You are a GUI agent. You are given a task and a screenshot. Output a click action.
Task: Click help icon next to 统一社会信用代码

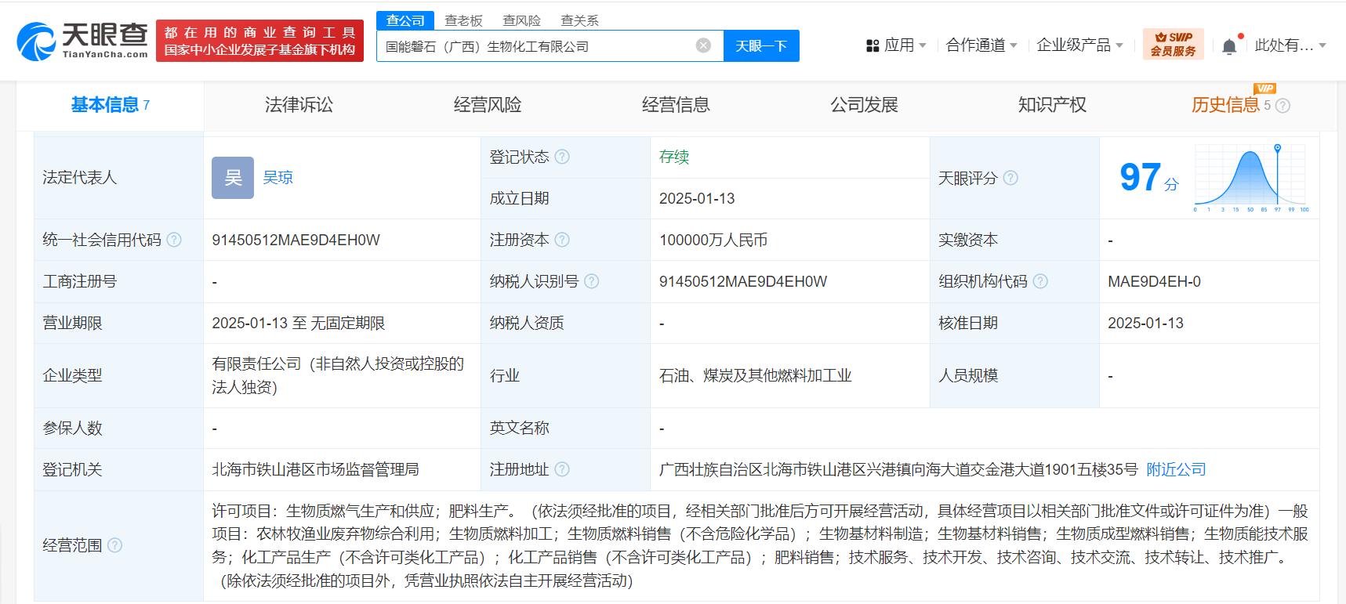click(174, 240)
